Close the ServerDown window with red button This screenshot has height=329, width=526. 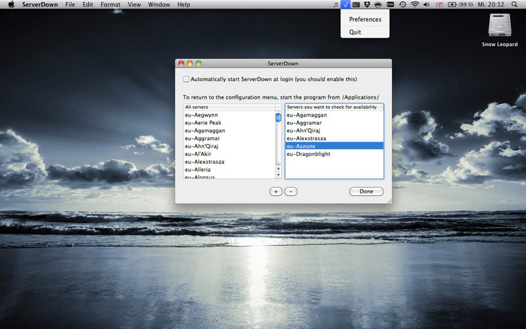(x=181, y=63)
